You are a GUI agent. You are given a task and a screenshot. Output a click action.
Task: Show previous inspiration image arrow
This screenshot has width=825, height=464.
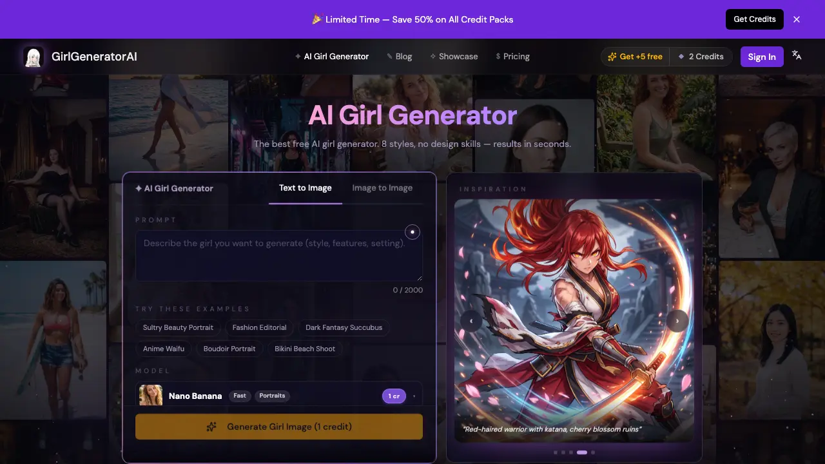point(471,320)
